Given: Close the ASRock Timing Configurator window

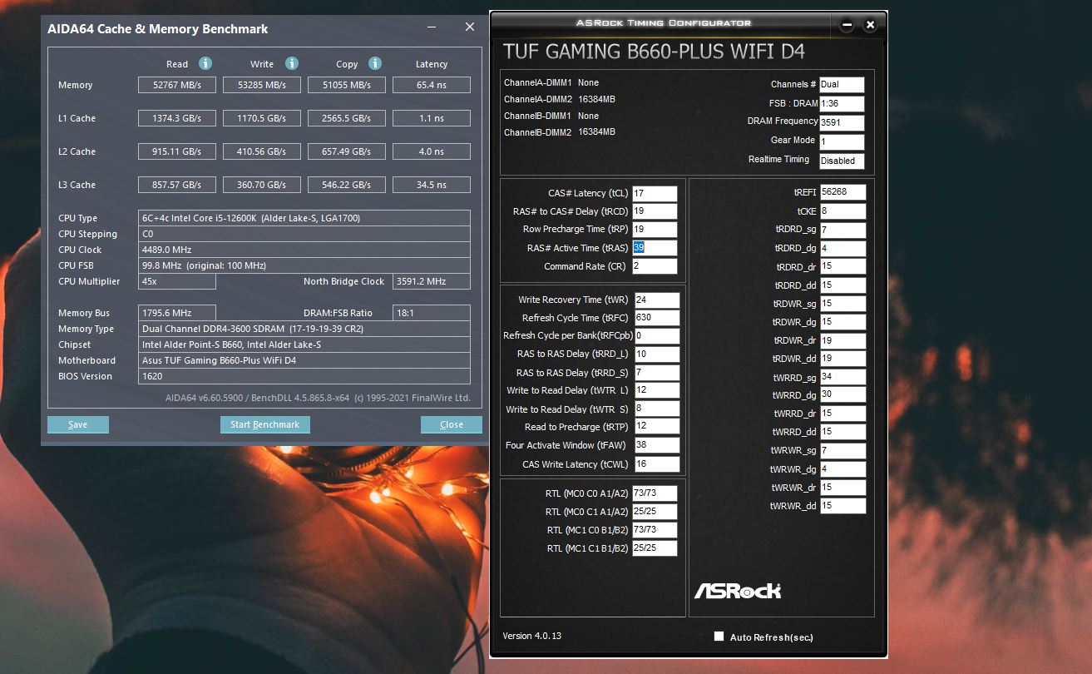Looking at the screenshot, I should point(870,25).
